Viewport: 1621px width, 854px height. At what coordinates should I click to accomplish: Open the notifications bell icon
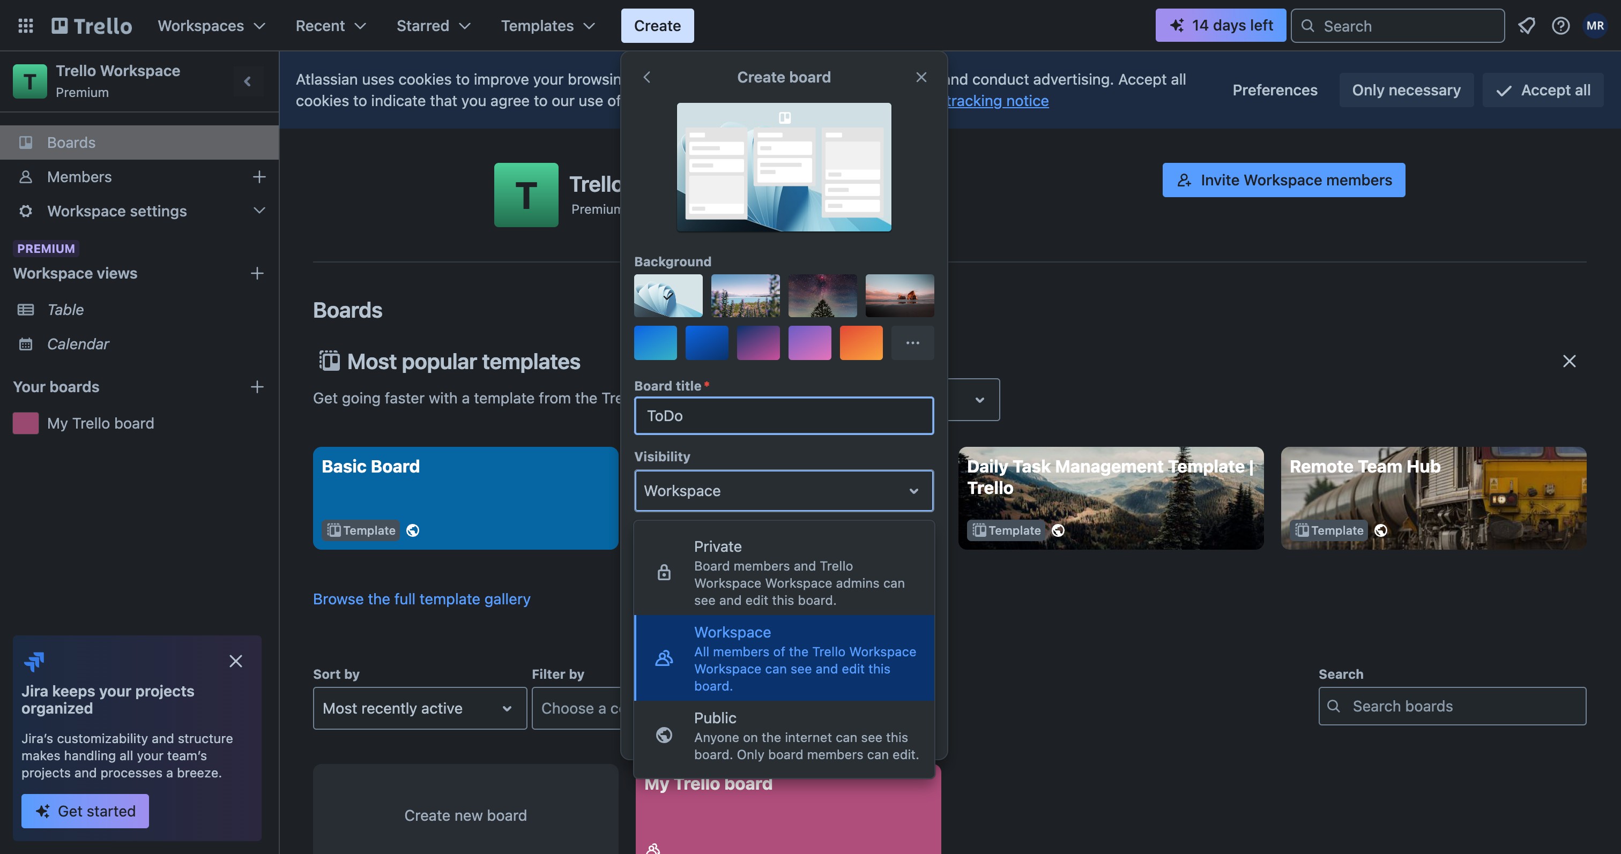[1527, 26]
